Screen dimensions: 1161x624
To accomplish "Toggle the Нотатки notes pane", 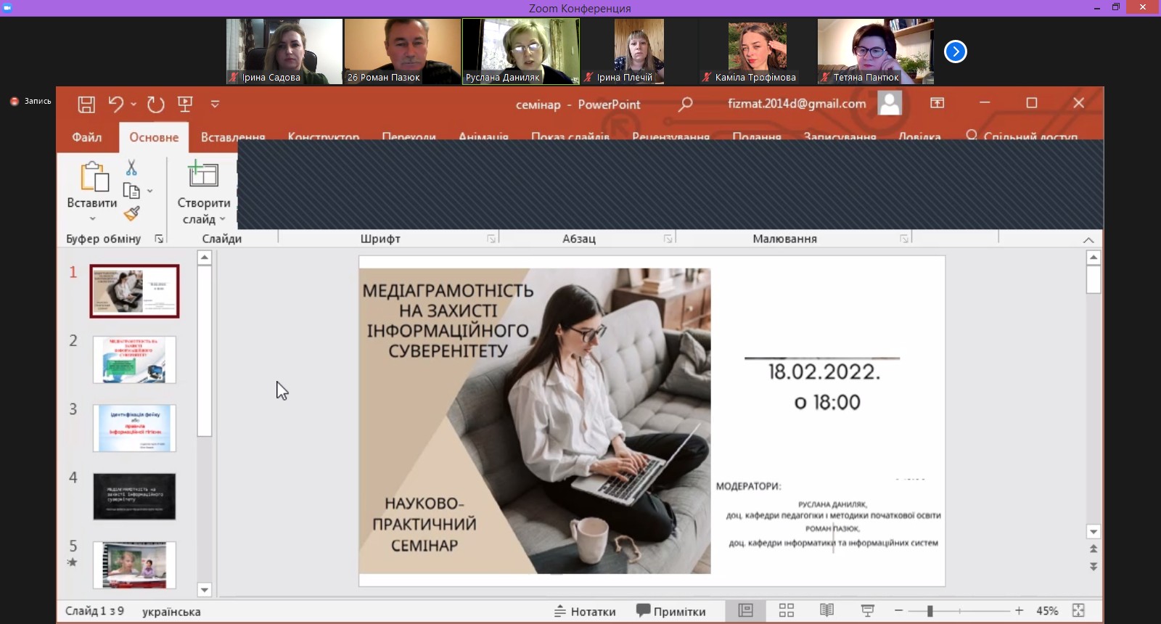I will (x=585, y=611).
